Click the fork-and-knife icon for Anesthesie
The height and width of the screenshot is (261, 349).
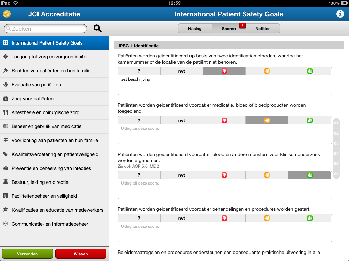pyautogui.click(x=5, y=112)
